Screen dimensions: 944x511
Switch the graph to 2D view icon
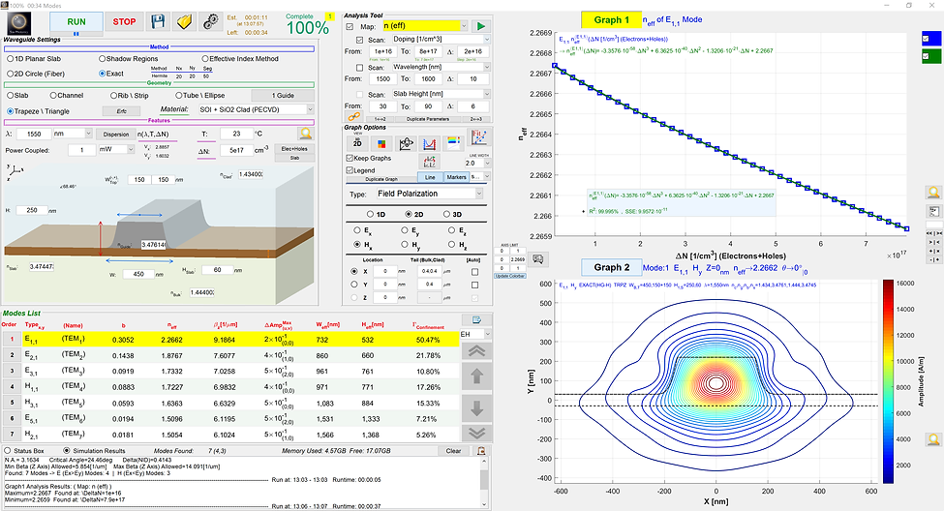(357, 143)
